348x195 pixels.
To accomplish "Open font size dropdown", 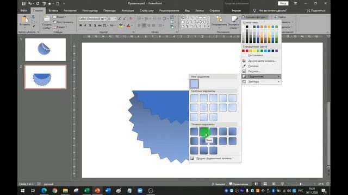I will 115,19.
